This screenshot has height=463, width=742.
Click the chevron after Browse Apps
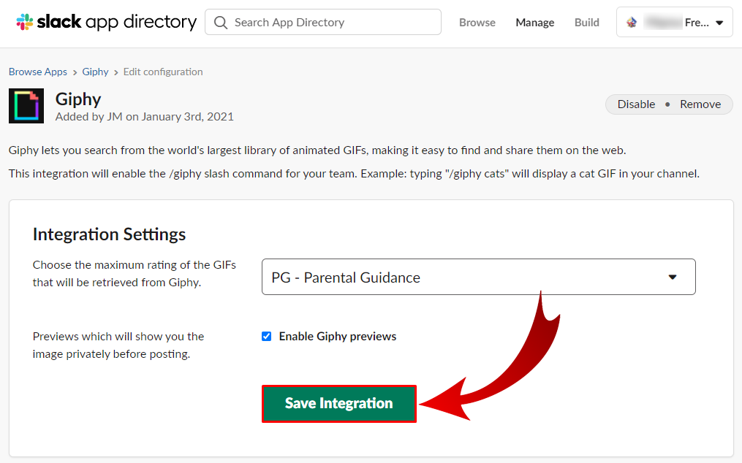pyautogui.click(x=75, y=72)
